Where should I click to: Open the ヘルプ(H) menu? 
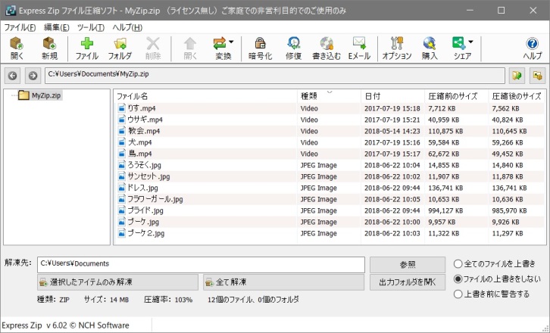127,27
